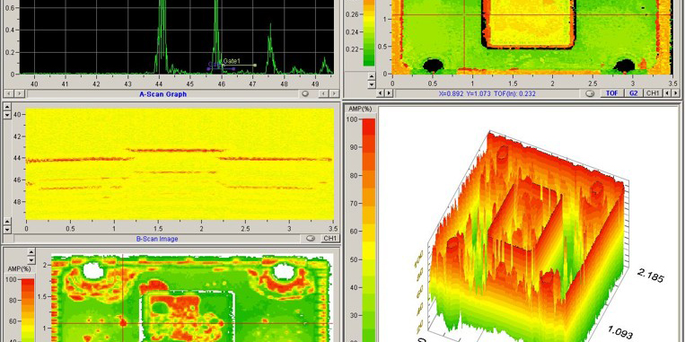This screenshot has height=342, width=685.
Task: Toggle the G2 gate button
Action: (633, 93)
